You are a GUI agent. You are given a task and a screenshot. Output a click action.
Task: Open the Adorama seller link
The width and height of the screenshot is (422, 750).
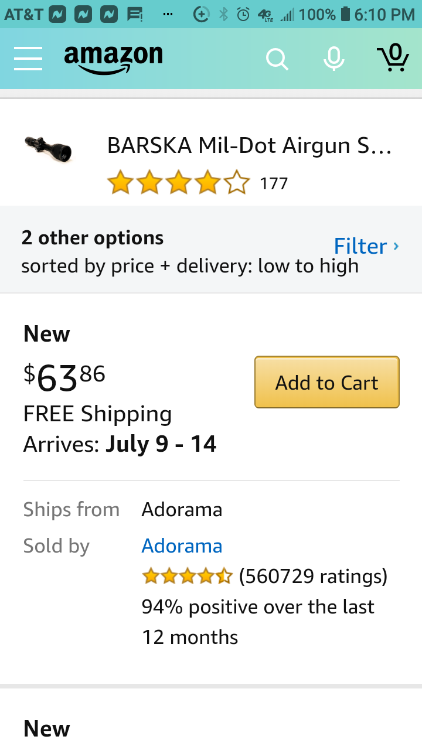coord(182,546)
